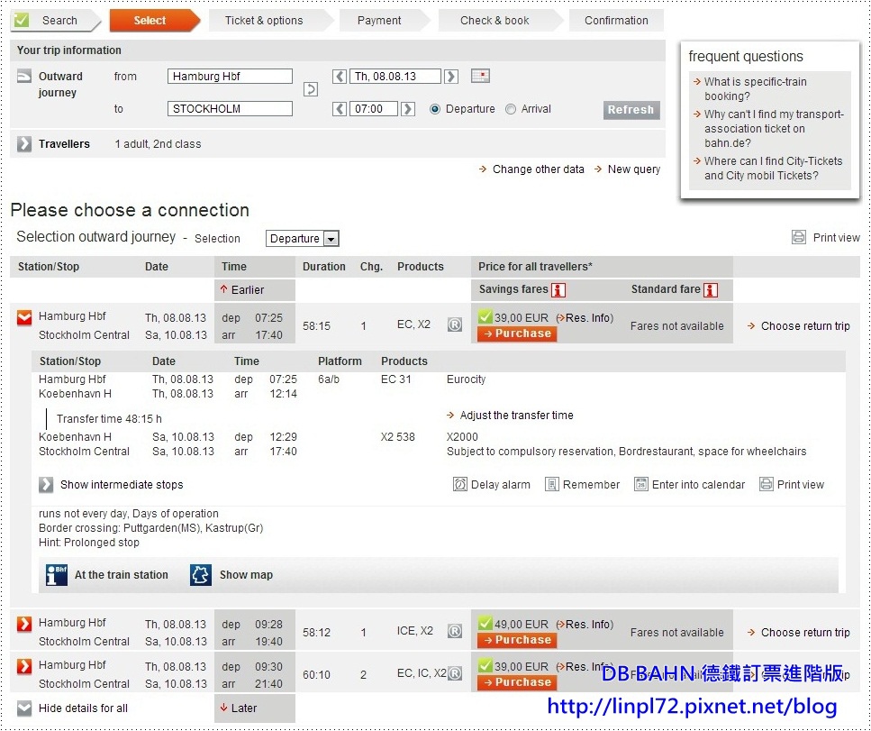Expand the Travellers section
Image resolution: width=871 pixels, height=731 pixels.
[24, 144]
